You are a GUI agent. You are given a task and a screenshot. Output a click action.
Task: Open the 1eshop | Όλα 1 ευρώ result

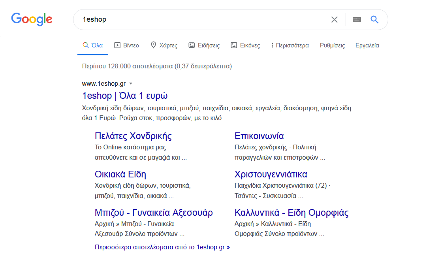pyautogui.click(x=125, y=96)
